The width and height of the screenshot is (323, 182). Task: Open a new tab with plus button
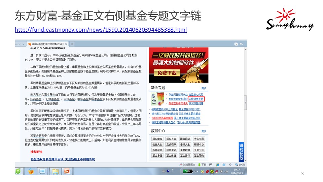72,44
